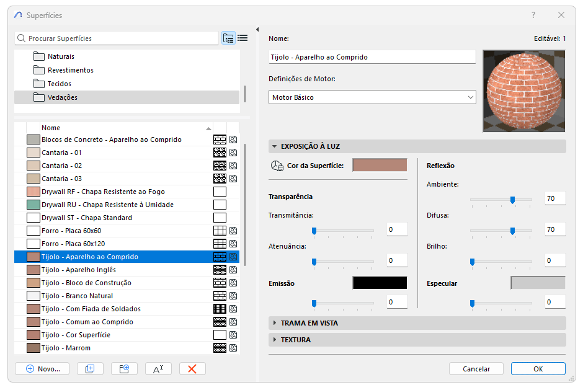583x390 pixels.
Task: Click the search magnifier icon
Action: (x=22, y=38)
